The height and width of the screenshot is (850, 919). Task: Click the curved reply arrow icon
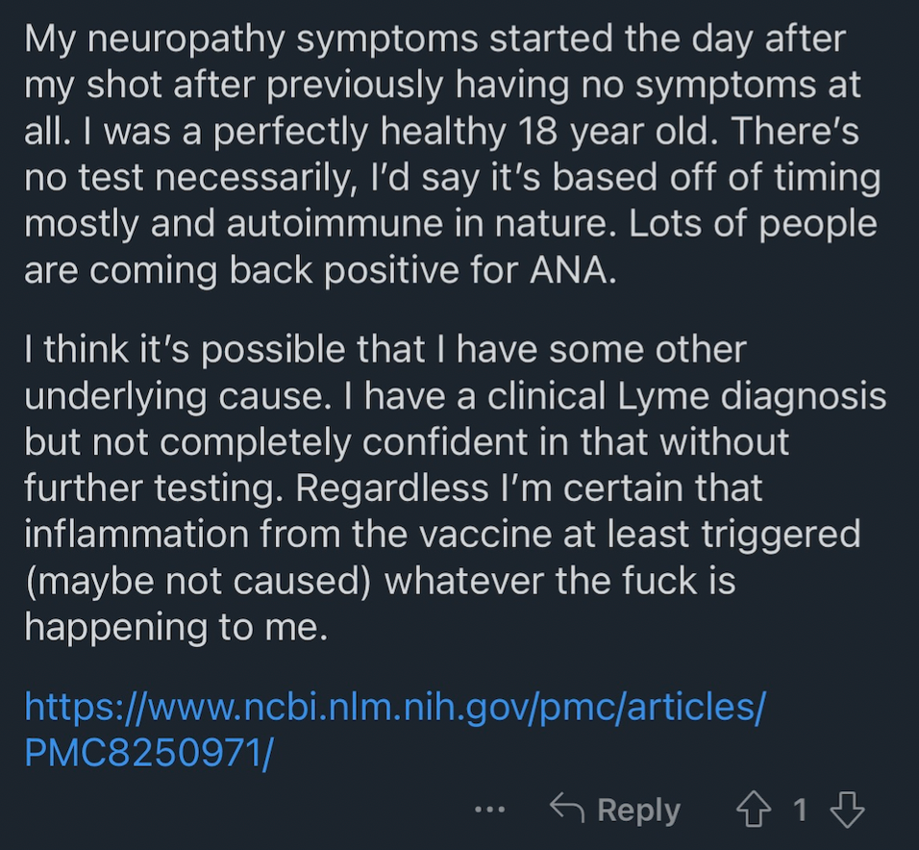tap(567, 808)
